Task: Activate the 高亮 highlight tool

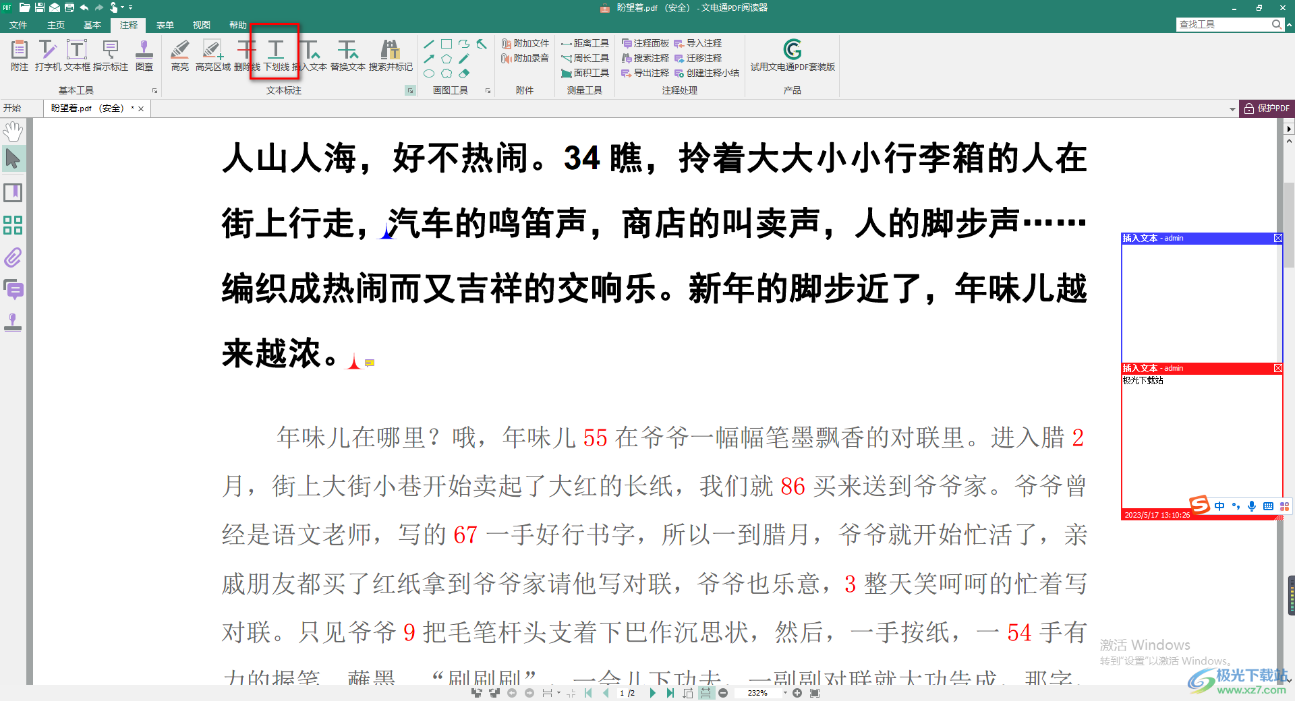Action: (180, 55)
